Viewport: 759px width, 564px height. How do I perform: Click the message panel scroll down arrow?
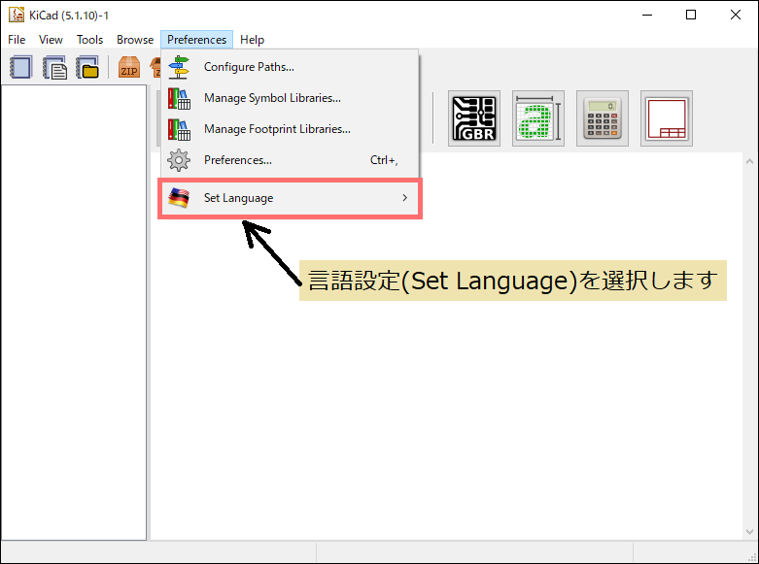click(750, 532)
